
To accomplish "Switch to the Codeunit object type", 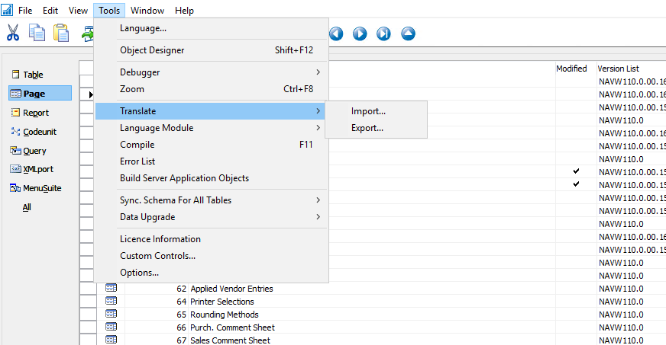I will point(39,132).
